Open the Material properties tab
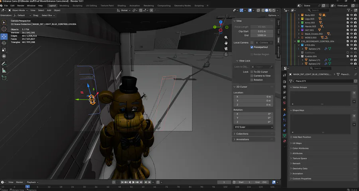 pyautogui.click(x=284, y=141)
